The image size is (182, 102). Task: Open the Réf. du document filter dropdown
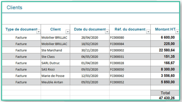148,32
